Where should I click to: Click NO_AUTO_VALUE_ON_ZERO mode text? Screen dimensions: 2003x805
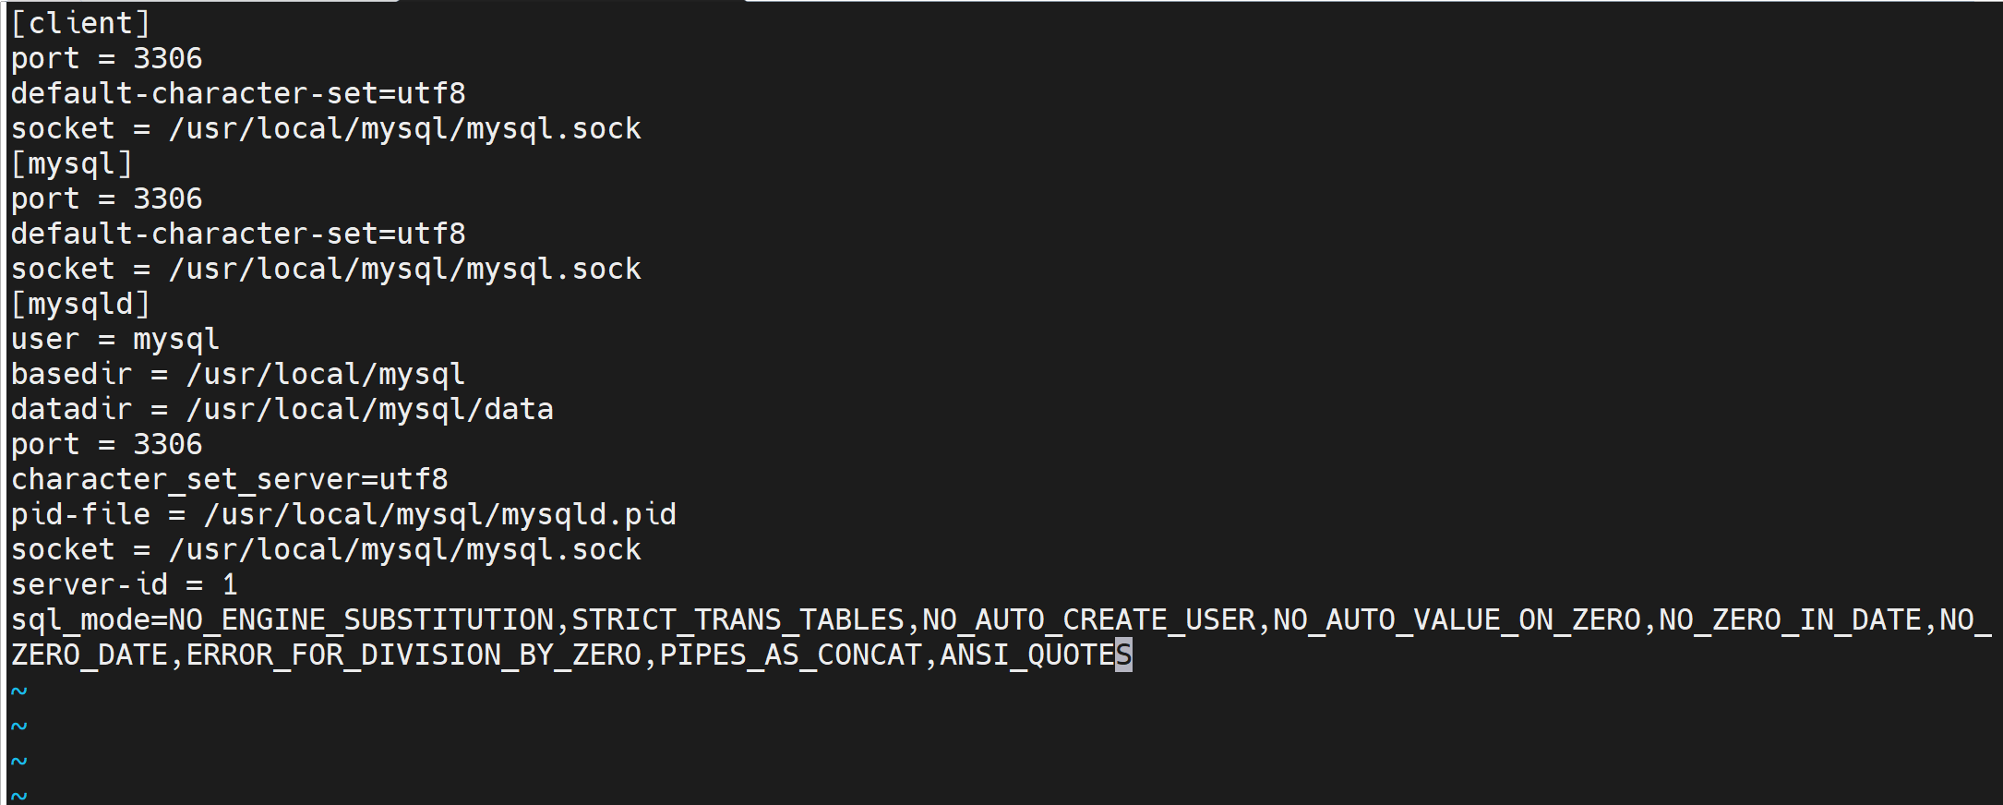[1457, 620]
